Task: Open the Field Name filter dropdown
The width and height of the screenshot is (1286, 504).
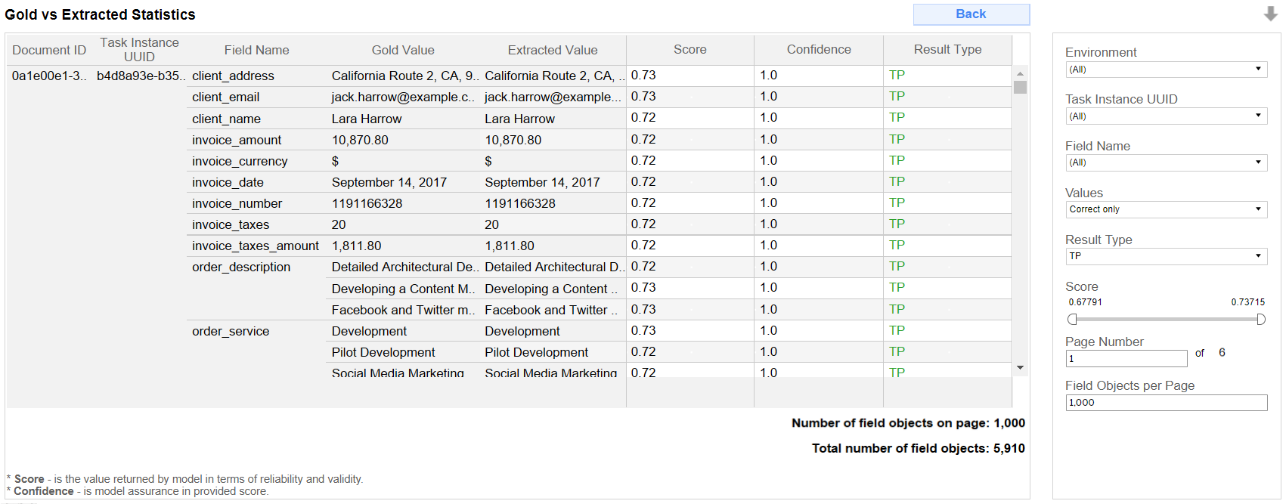Action: point(1167,162)
